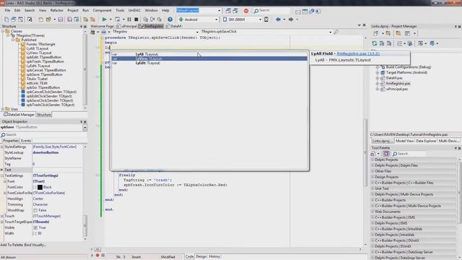Open the Default Layout dropdown
462x260 pixels.
(x=219, y=11)
